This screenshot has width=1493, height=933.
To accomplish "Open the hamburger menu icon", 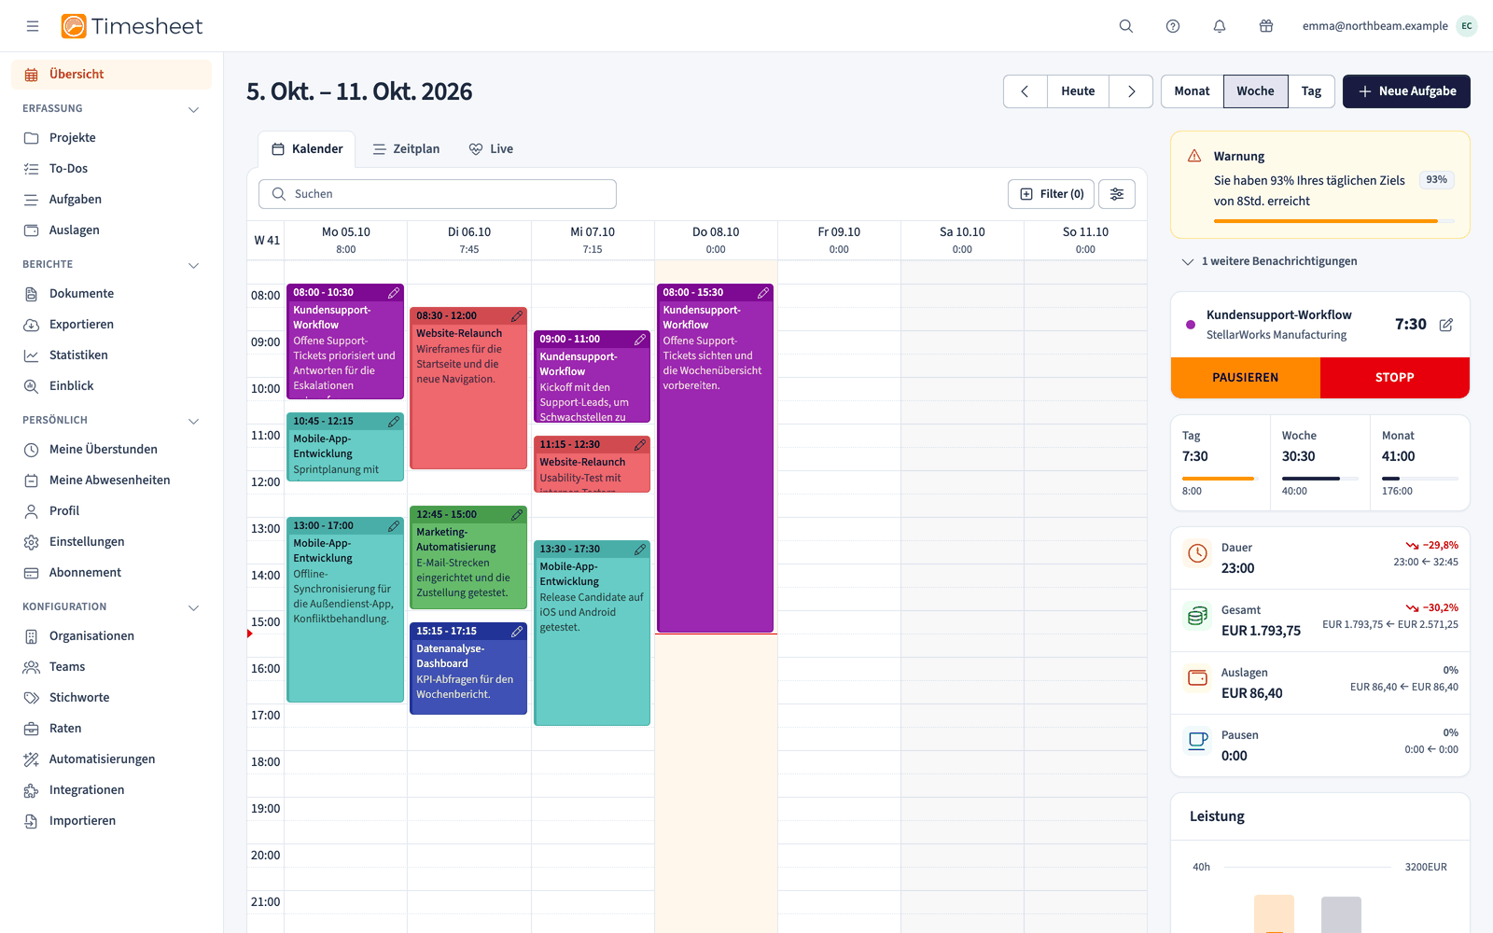I will (x=33, y=26).
